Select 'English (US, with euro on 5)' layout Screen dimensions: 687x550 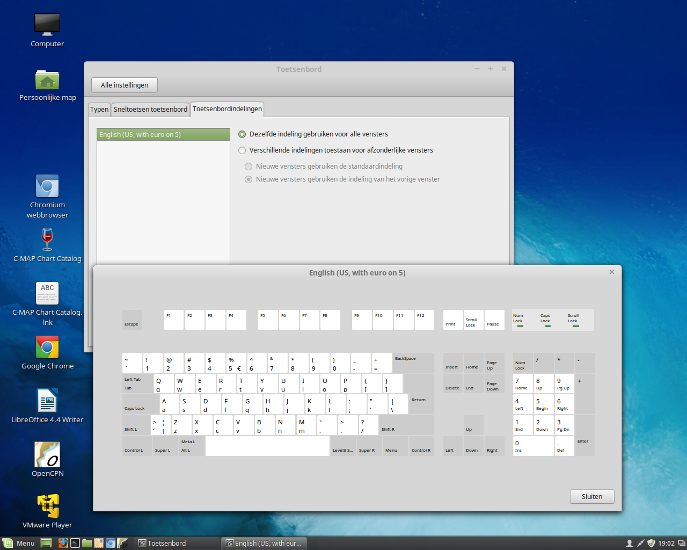point(163,134)
